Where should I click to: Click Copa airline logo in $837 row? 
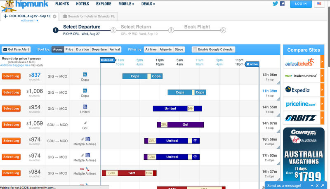pos(85,75)
